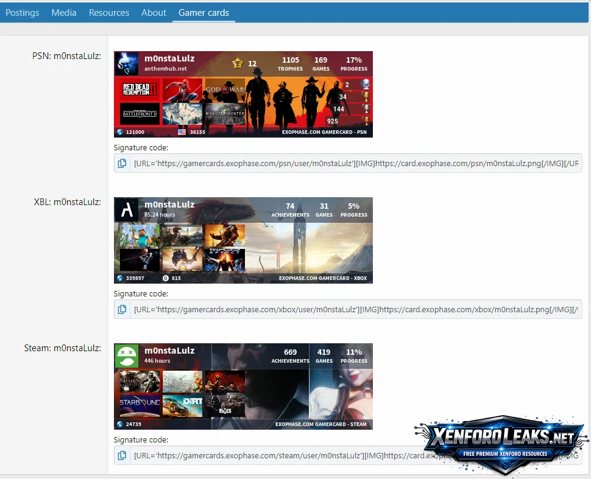Select the Gamer cards tab
This screenshot has height=479, width=591.
(x=203, y=12)
